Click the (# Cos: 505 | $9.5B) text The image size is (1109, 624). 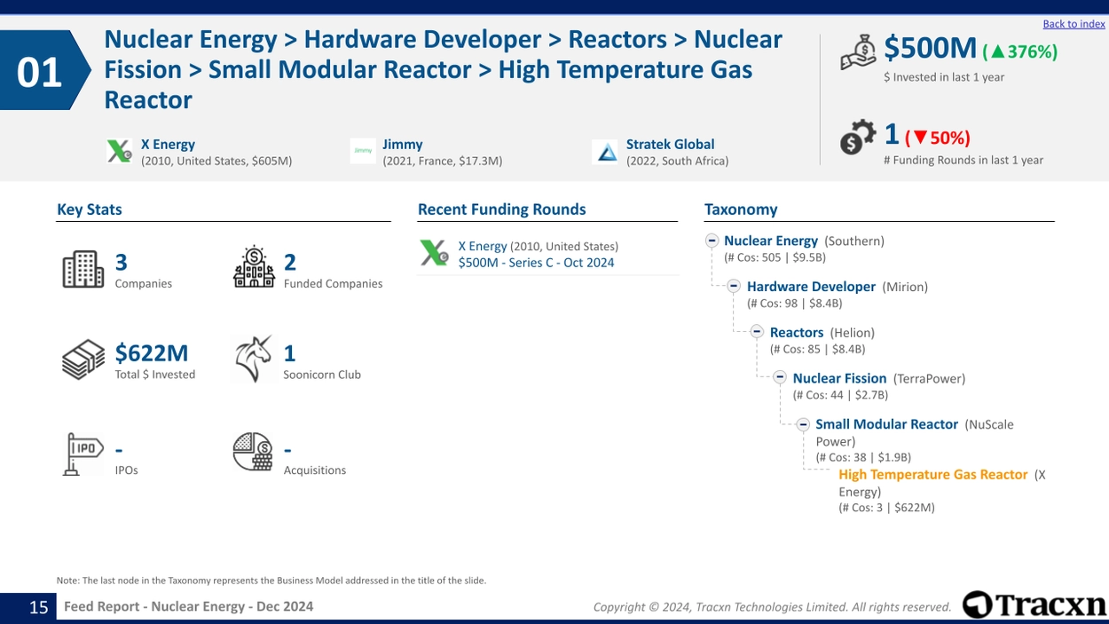tap(775, 257)
